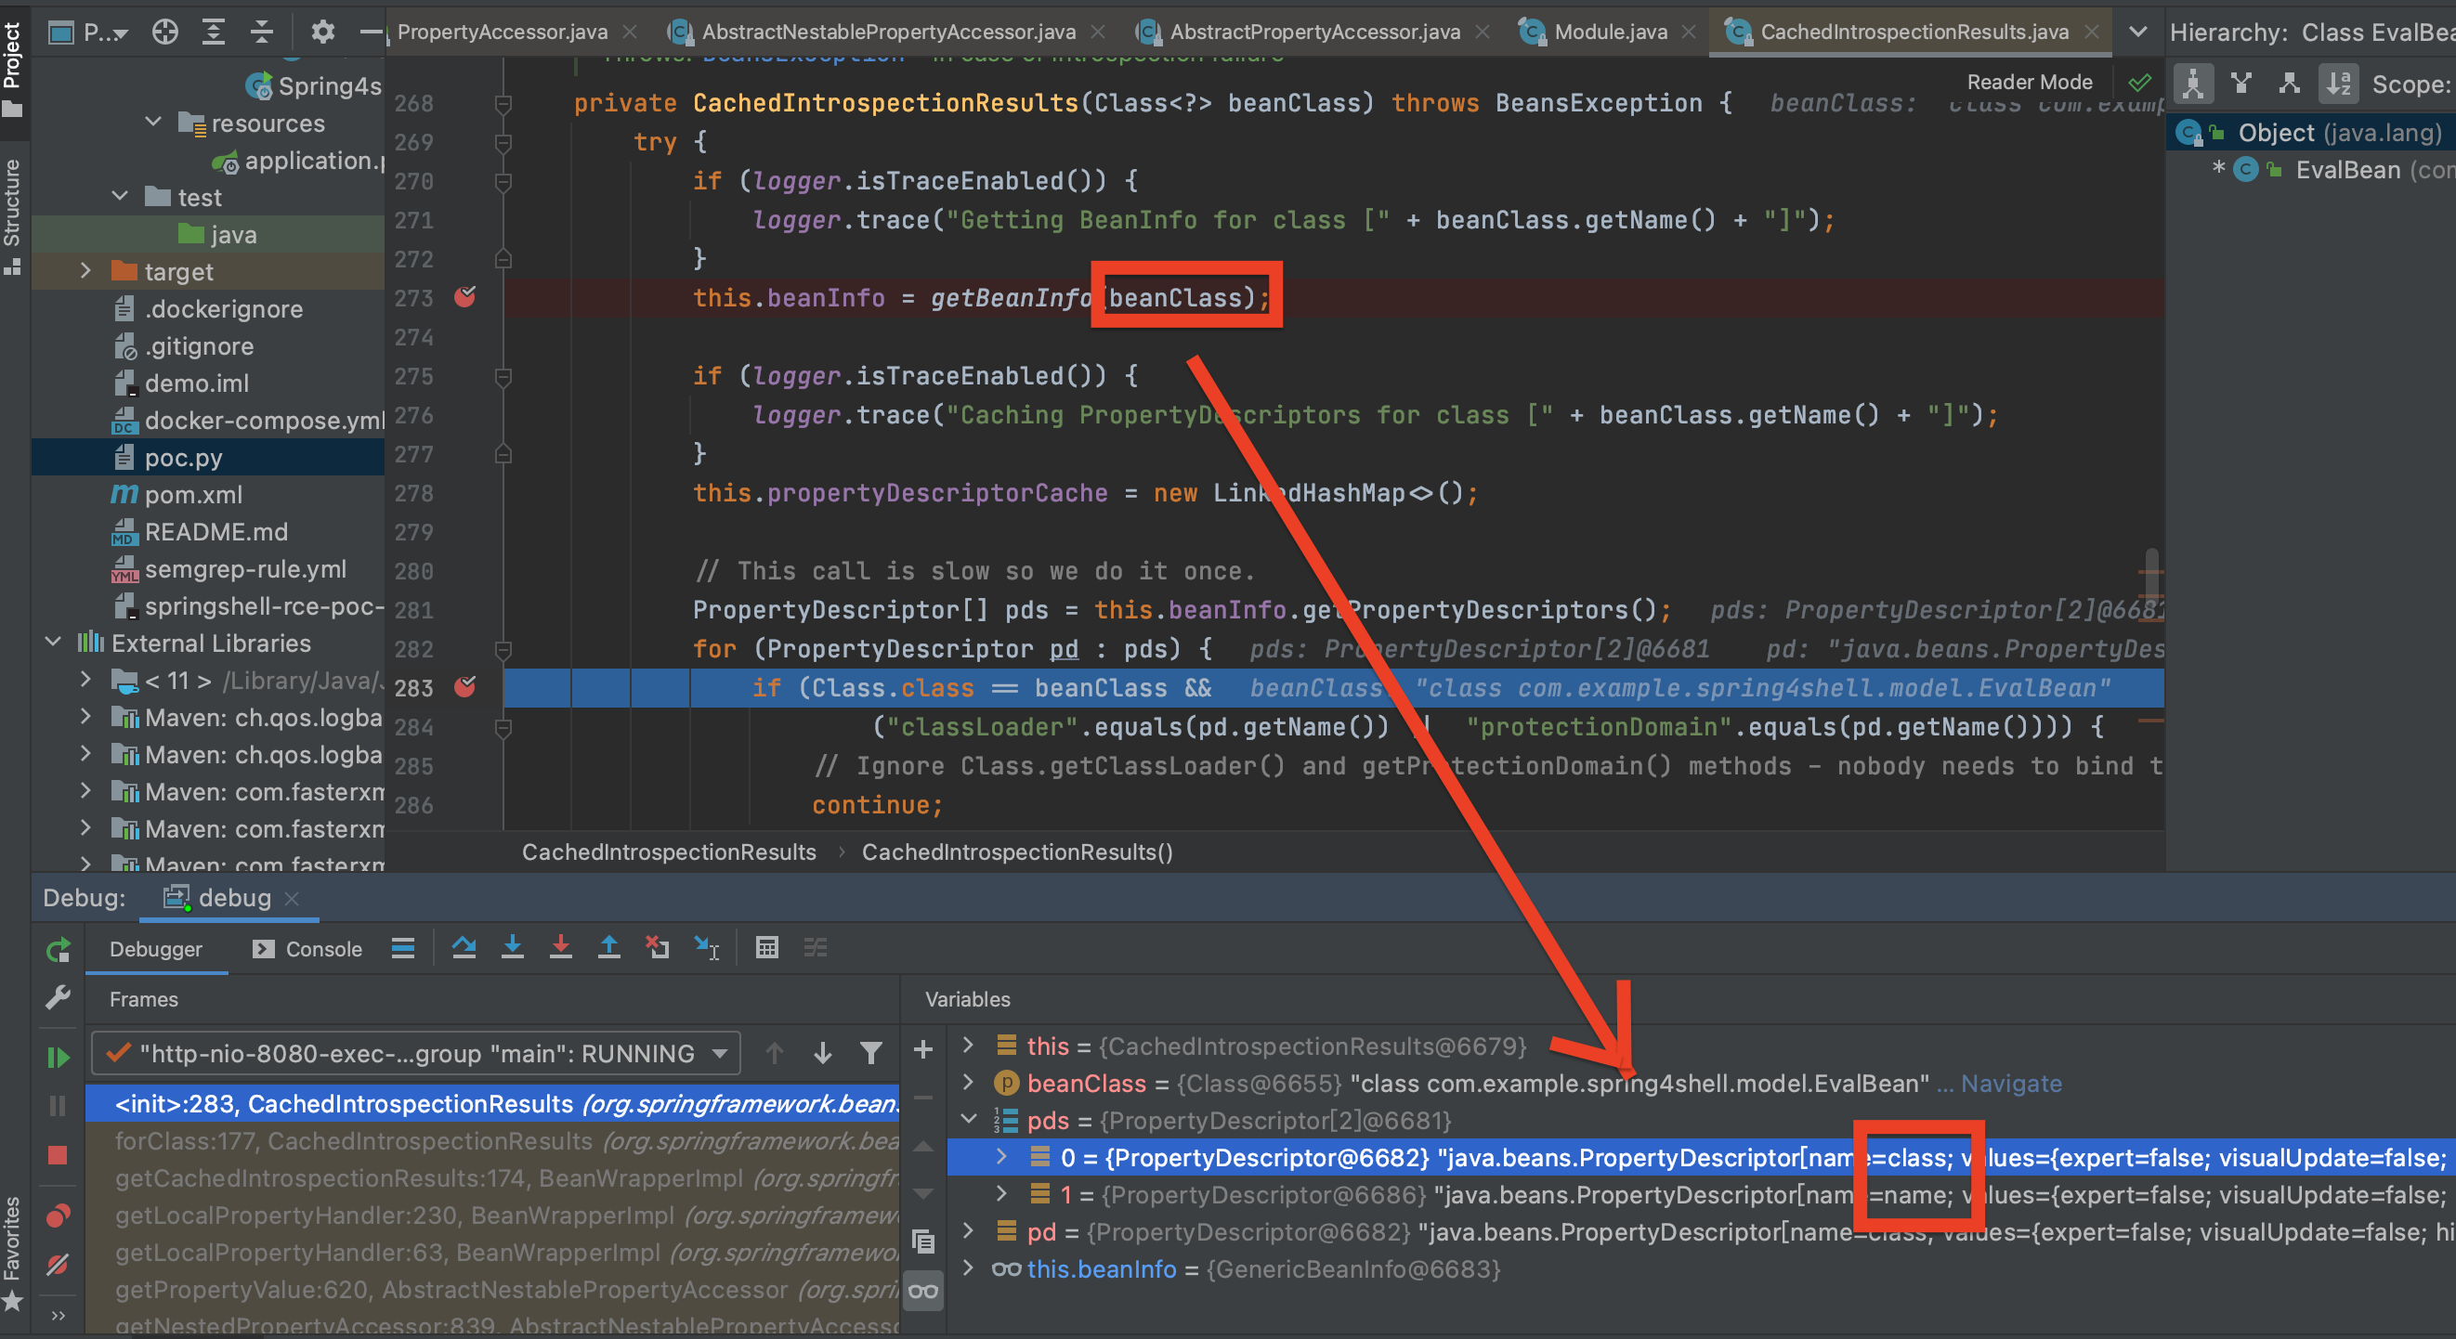Screen dimensions: 2456x1339
Task: Expand the beanClass variable
Action: [x=969, y=1083]
